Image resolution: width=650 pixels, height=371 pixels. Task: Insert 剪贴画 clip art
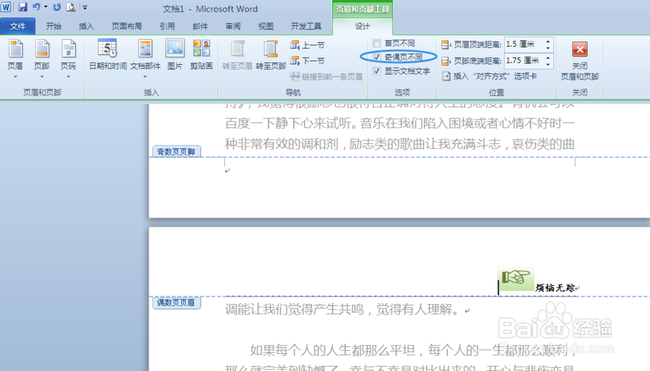[201, 55]
